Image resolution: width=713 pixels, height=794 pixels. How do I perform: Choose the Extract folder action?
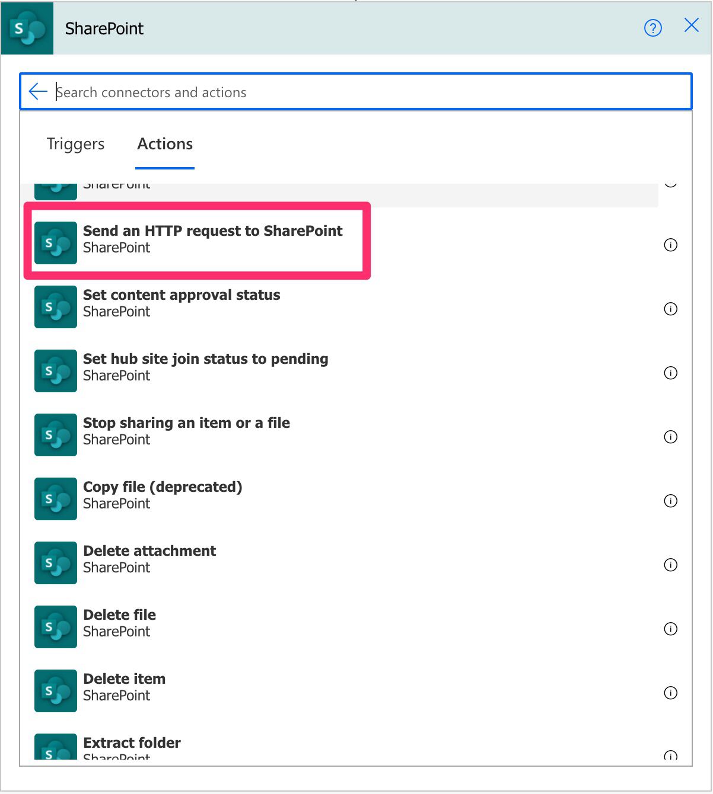click(x=132, y=747)
